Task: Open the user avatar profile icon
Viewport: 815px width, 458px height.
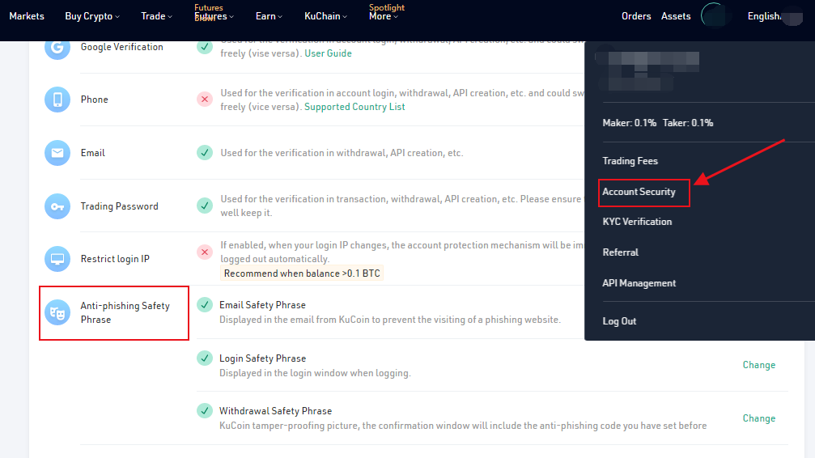Action: pos(715,15)
